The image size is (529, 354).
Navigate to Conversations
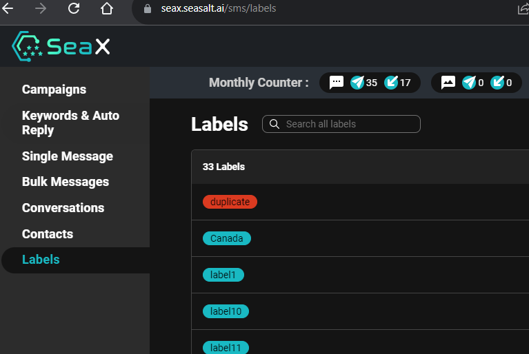pyautogui.click(x=63, y=208)
